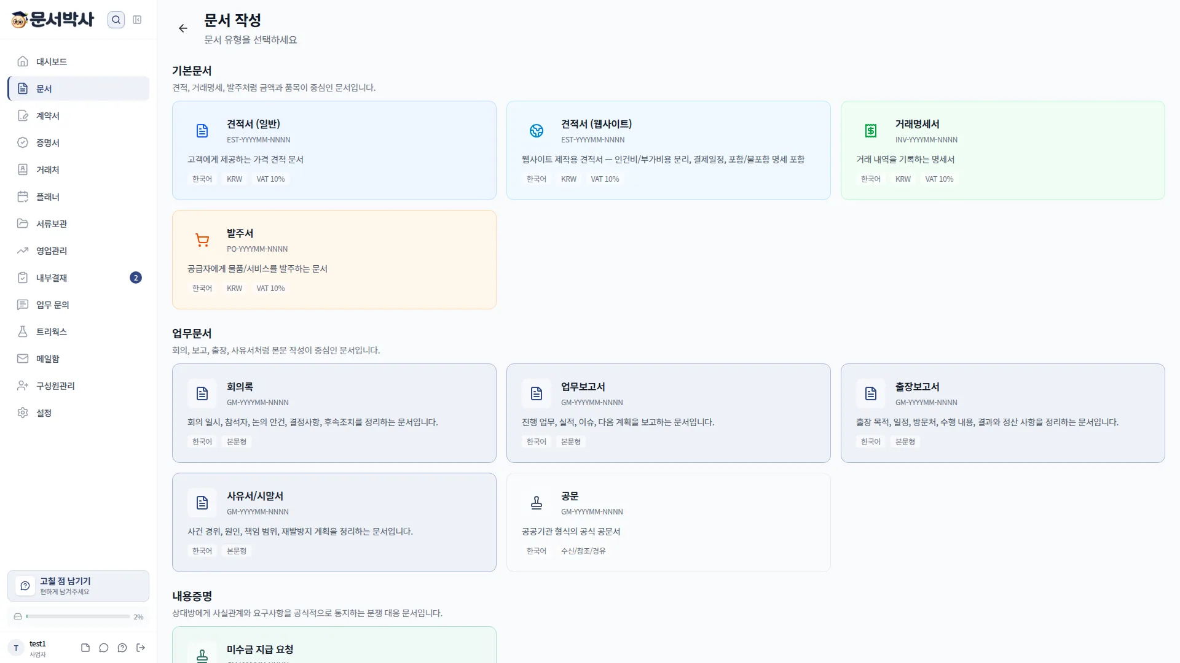This screenshot has width=1180, height=663.
Task: Go back with the left arrow icon
Action: pyautogui.click(x=183, y=28)
